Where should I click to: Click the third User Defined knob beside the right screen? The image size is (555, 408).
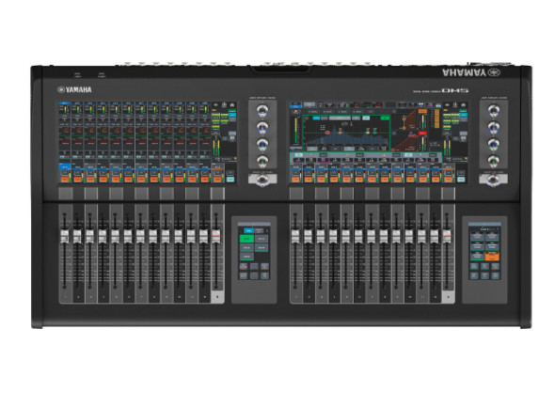tap(494, 145)
